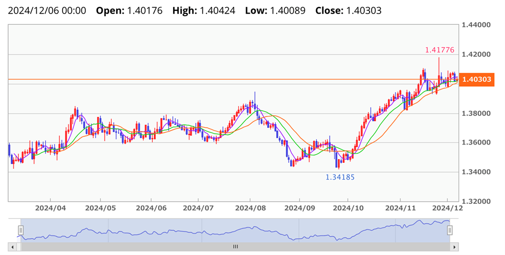505x255 pixels.
Task: Click the 2024/07 date axis label
Action: pyautogui.click(x=198, y=208)
